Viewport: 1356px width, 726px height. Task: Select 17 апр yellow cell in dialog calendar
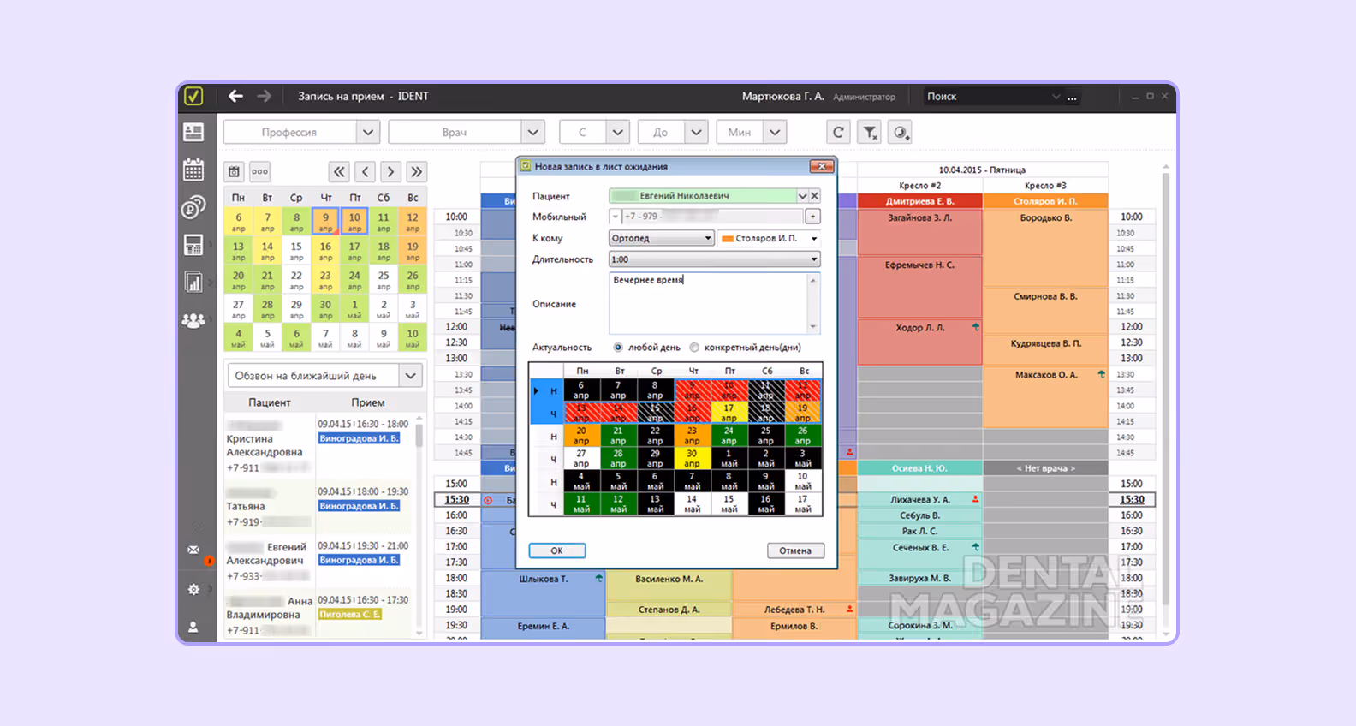[729, 413]
